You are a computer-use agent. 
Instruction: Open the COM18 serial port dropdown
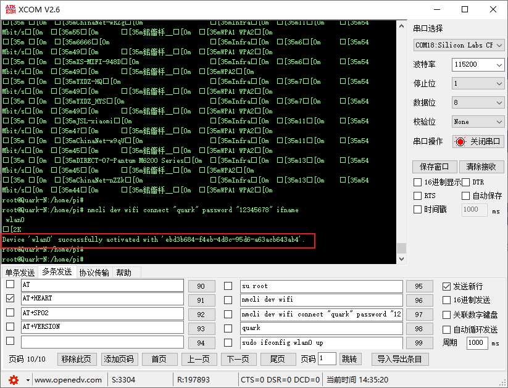coord(459,45)
